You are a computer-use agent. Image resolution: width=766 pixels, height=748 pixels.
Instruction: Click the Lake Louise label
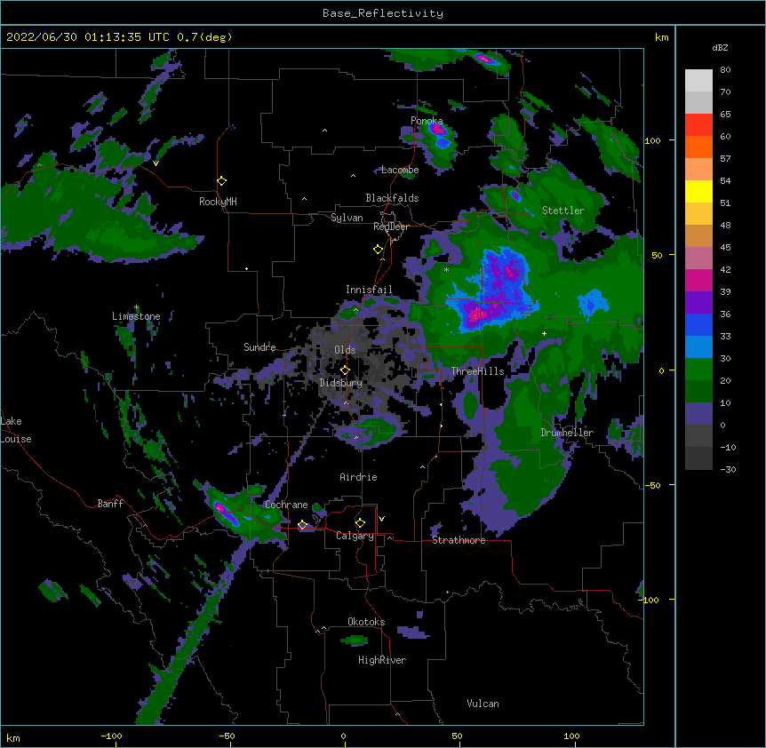[16, 430]
